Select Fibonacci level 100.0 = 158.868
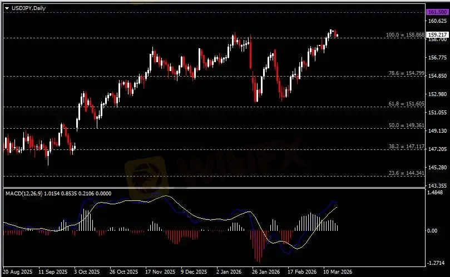The image size is (450, 277). click(x=405, y=34)
